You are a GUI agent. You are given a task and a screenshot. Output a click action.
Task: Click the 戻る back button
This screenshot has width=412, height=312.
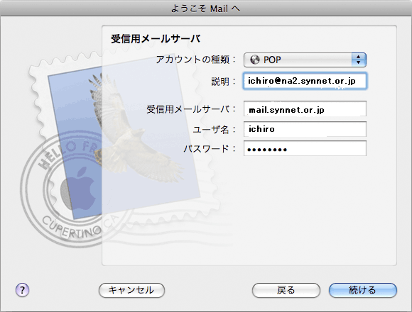[286, 290]
